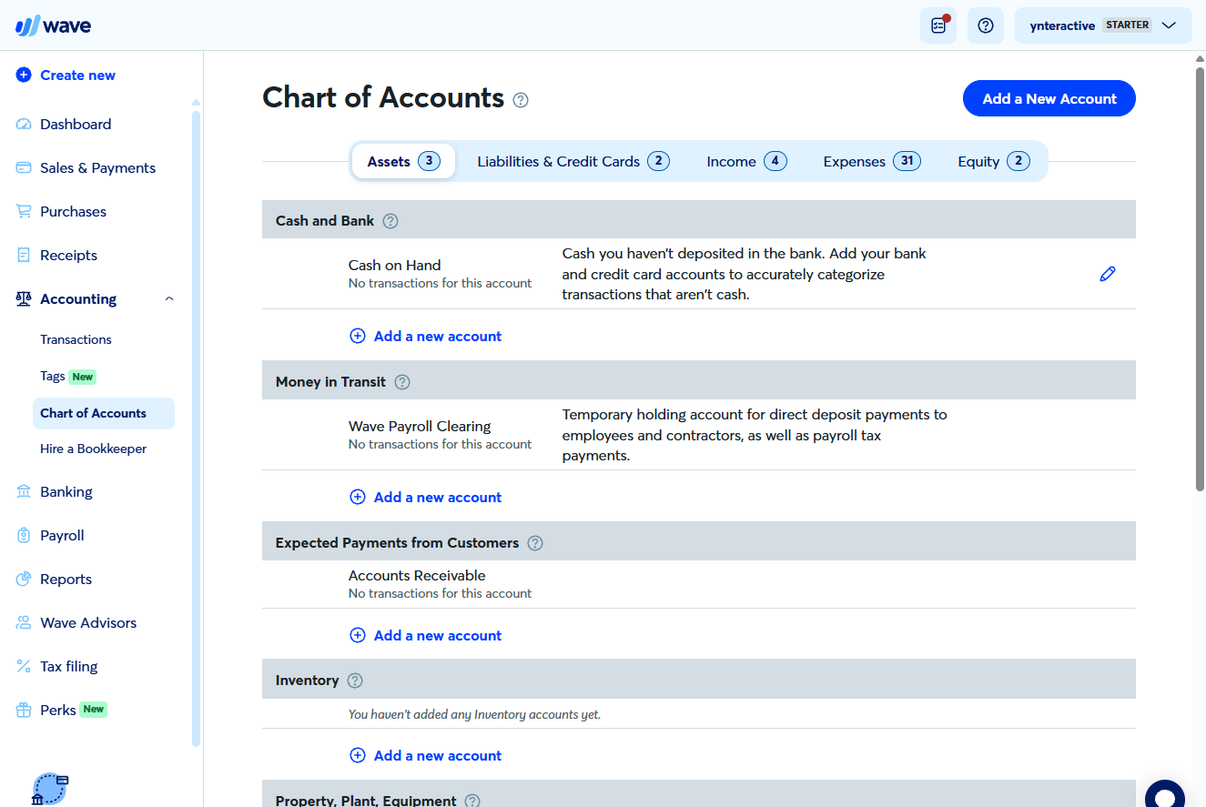This screenshot has width=1206, height=807.
Task: Click help icon next to Inventory
Action: coord(355,681)
